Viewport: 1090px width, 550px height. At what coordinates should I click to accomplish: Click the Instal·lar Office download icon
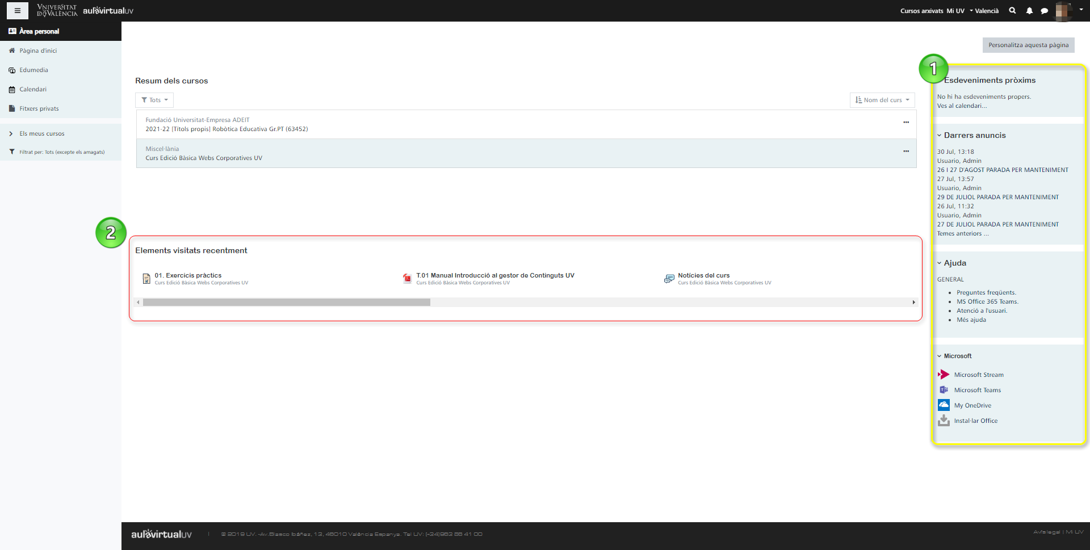[944, 420]
